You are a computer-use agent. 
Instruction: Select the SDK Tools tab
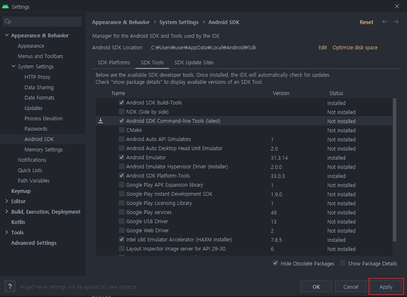(x=152, y=63)
